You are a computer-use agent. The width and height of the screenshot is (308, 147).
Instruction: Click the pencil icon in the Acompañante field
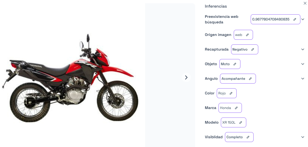(250, 79)
